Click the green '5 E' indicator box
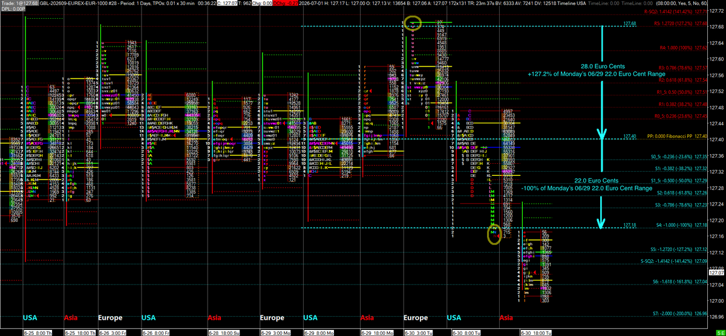This screenshot has height=336, width=726. tap(719, 332)
